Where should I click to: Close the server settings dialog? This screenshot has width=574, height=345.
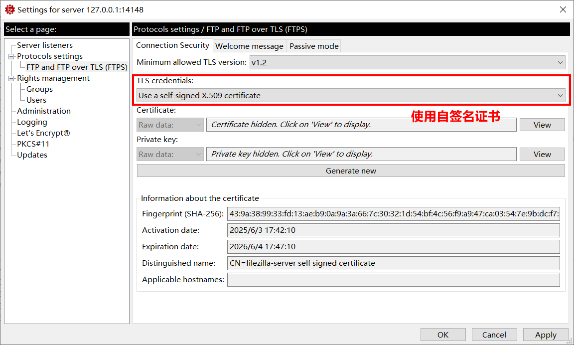pos(563,9)
